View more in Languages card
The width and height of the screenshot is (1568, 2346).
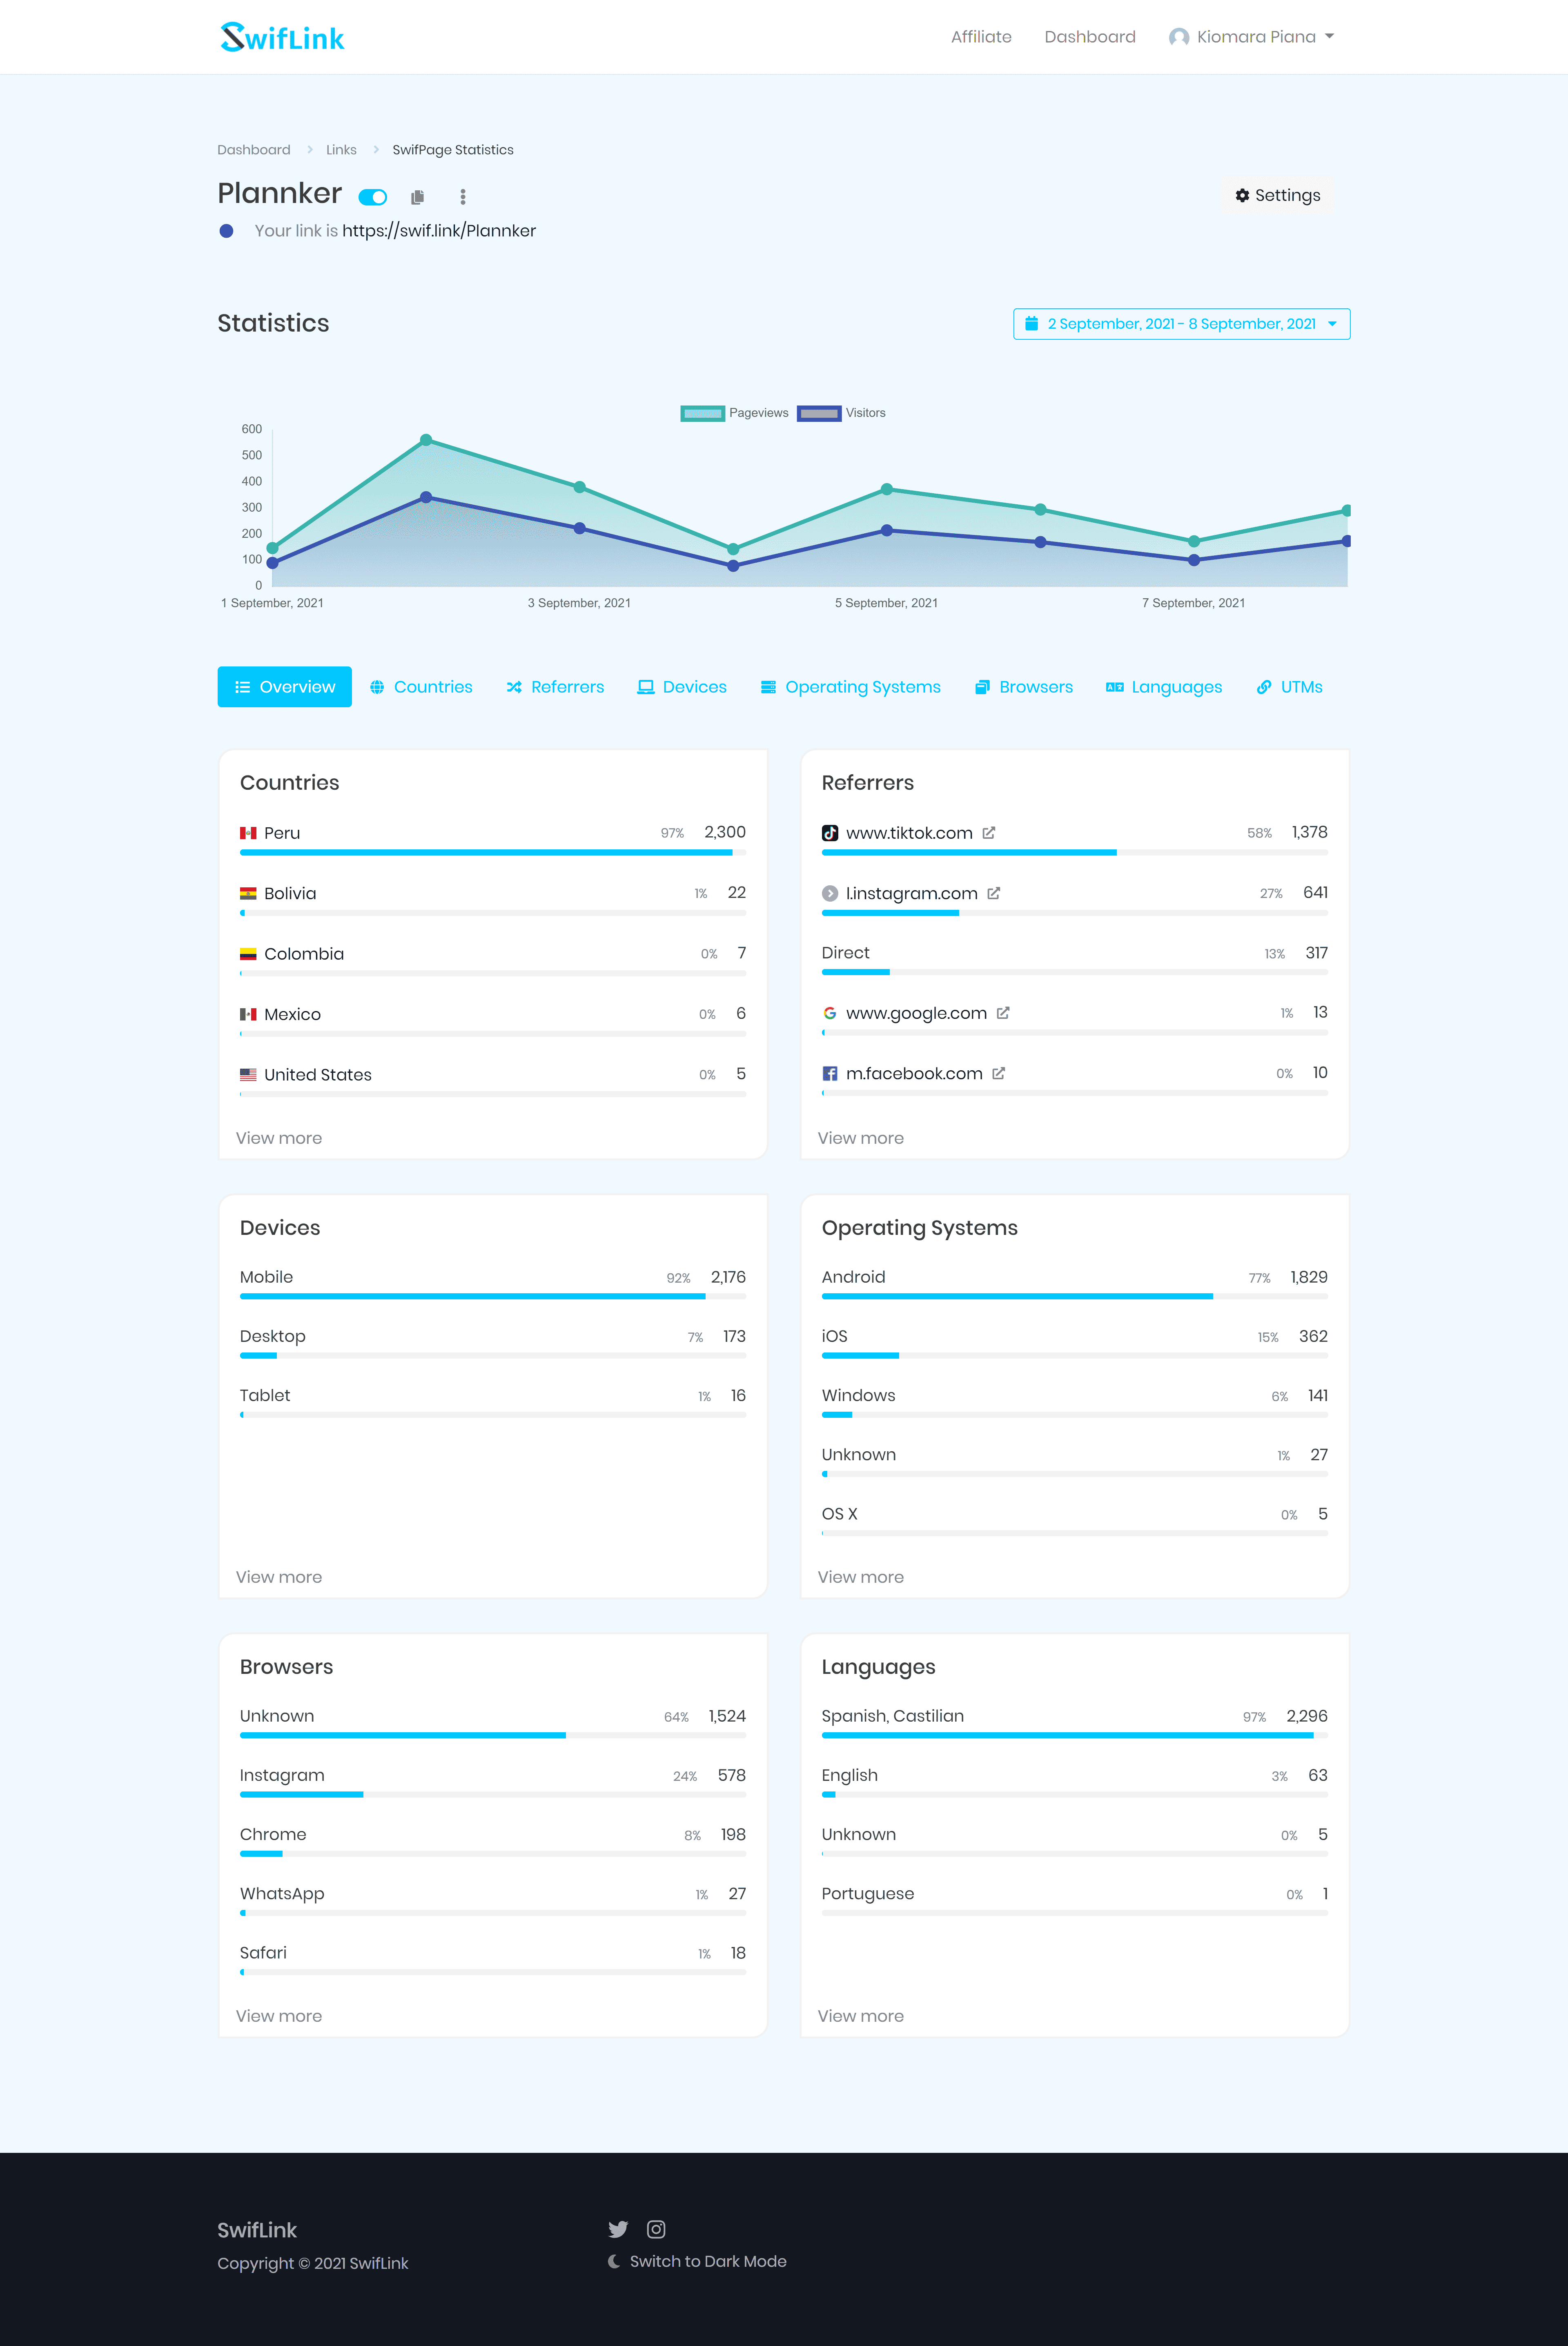pos(861,2016)
